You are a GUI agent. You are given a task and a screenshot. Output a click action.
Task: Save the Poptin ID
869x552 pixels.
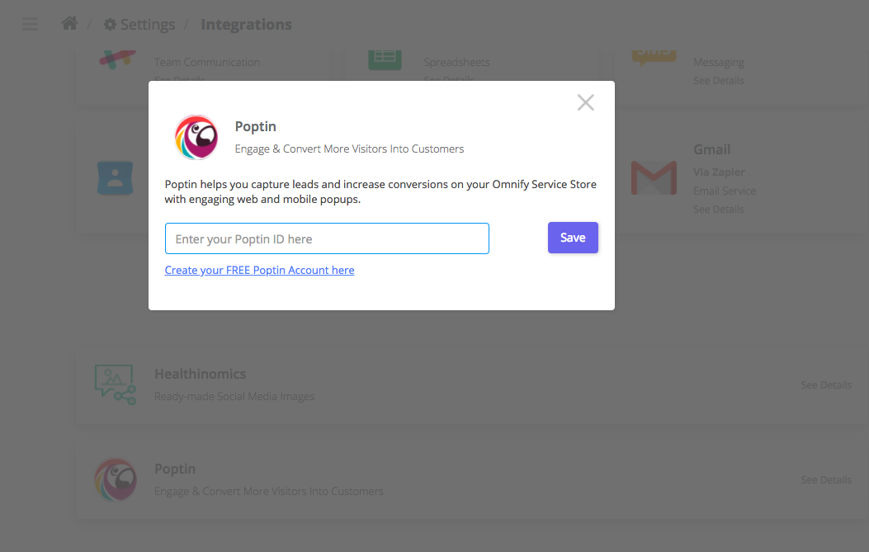[573, 238]
